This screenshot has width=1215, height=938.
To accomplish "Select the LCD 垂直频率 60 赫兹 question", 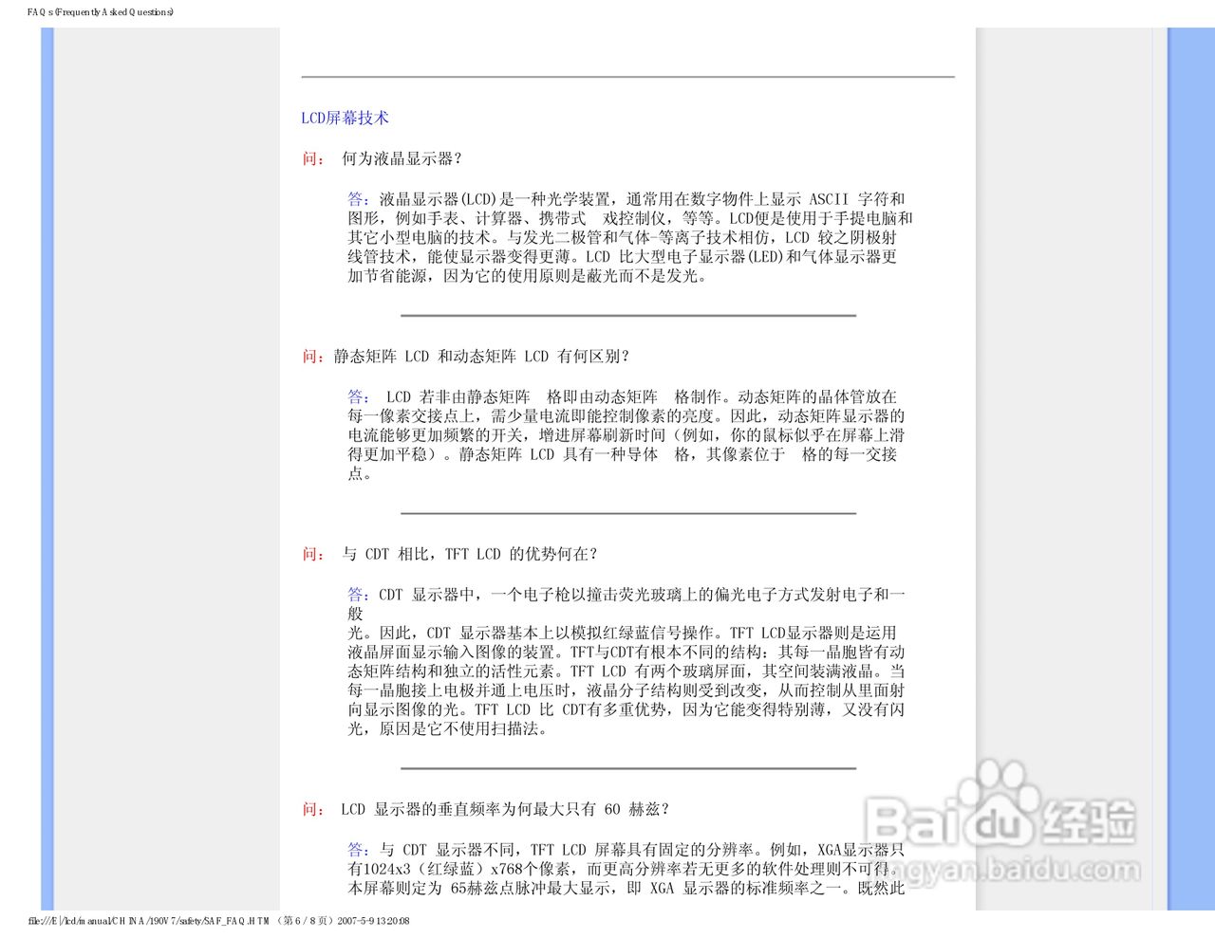I will pyautogui.click(x=503, y=807).
